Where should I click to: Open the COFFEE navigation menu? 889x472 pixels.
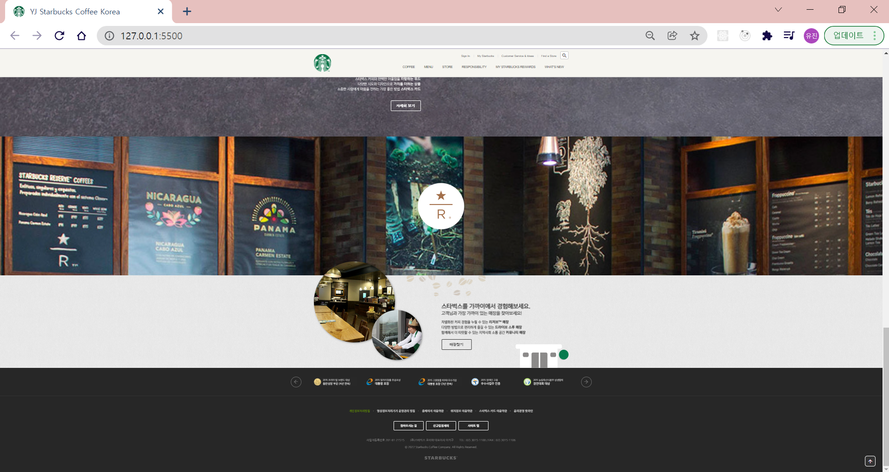click(408, 67)
